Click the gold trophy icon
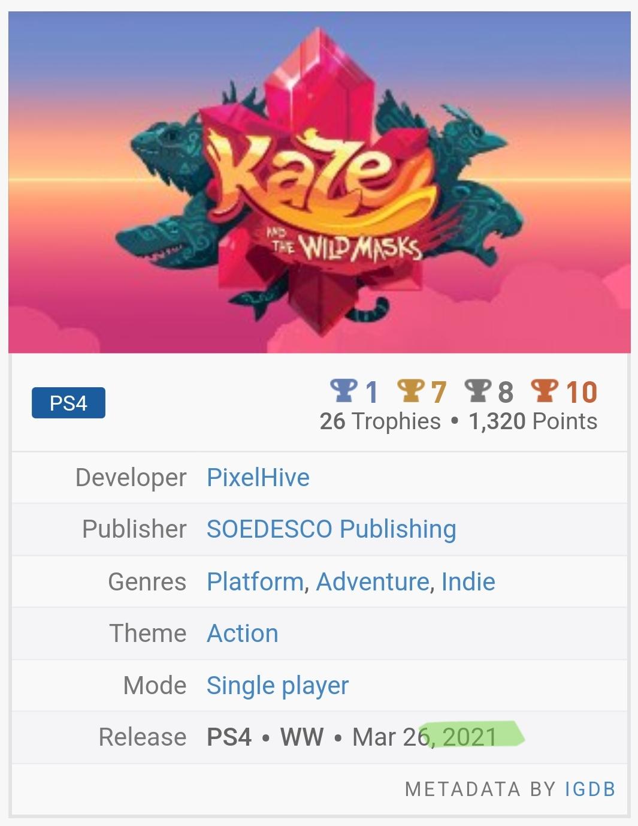This screenshot has width=638, height=826. pos(410,391)
